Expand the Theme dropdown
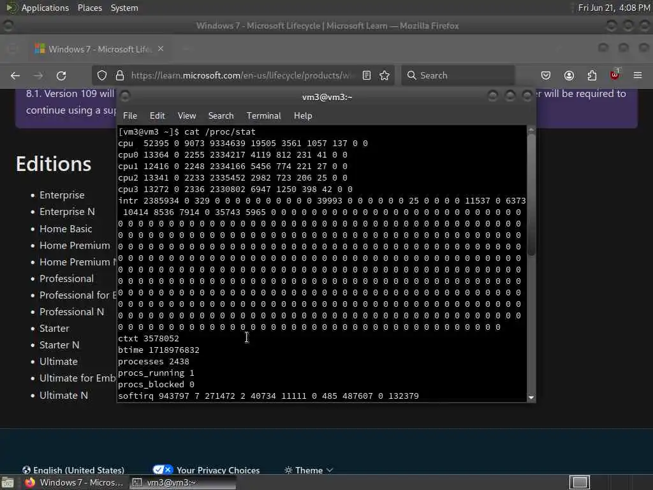Viewport: 653px width, 490px height. click(309, 470)
